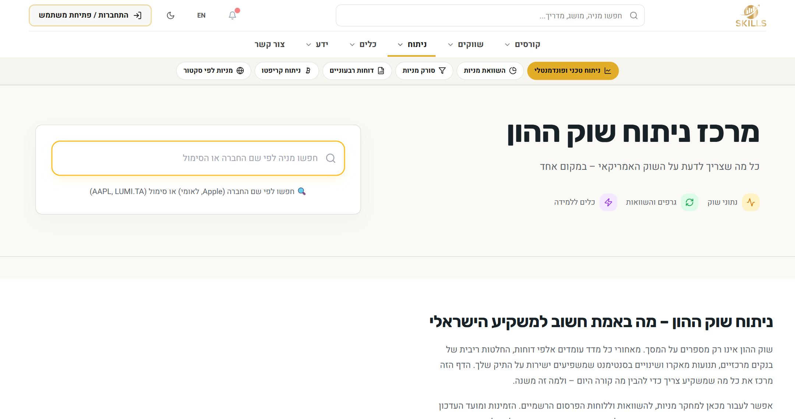Select סורק מניות tab

click(424, 71)
